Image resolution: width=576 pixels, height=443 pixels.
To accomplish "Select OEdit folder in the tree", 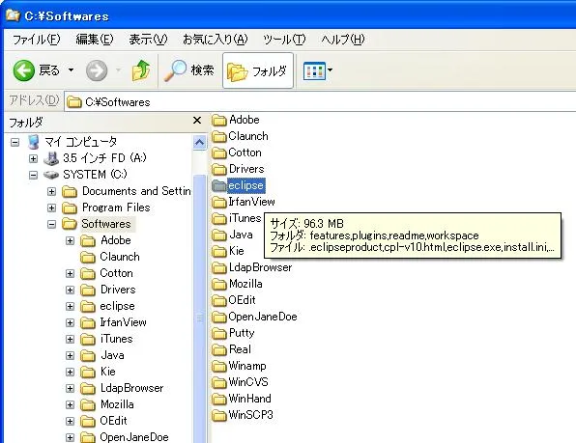I will (113, 421).
